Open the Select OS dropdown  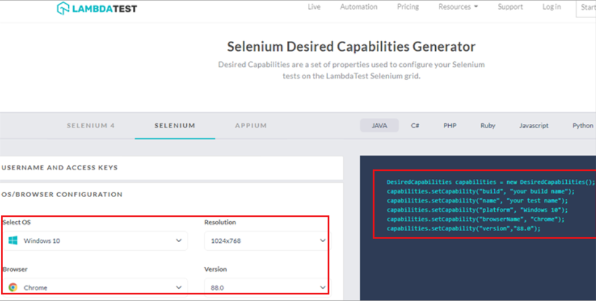tap(95, 240)
